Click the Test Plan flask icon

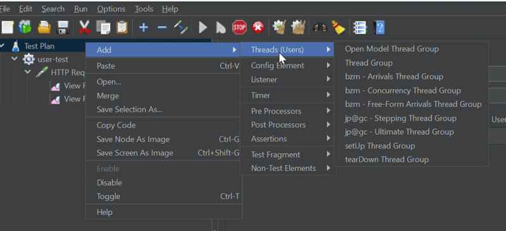(15, 46)
